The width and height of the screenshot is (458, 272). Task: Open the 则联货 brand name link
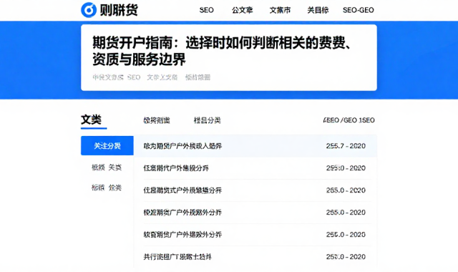coord(119,10)
